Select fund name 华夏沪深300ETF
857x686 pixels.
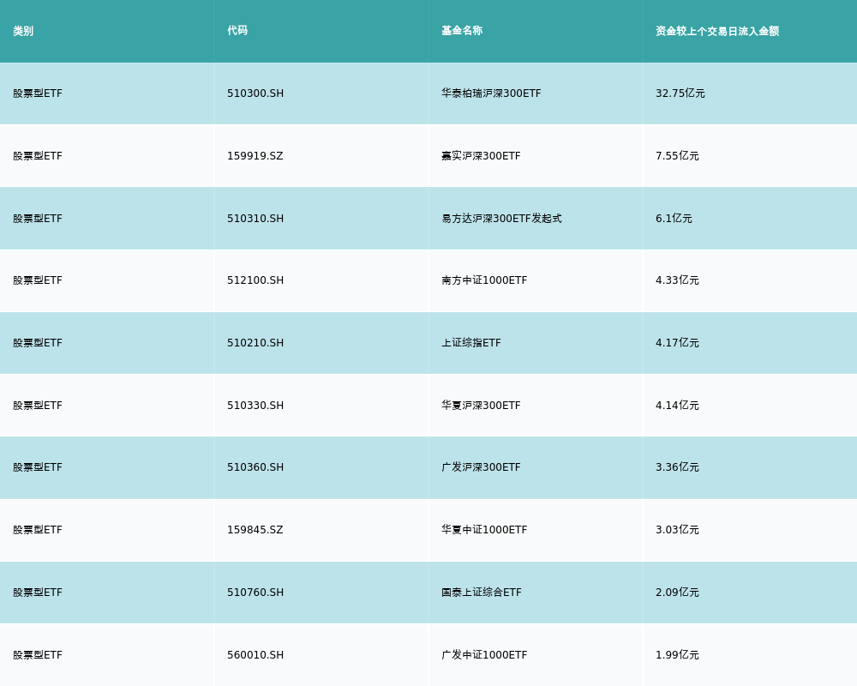481,406
